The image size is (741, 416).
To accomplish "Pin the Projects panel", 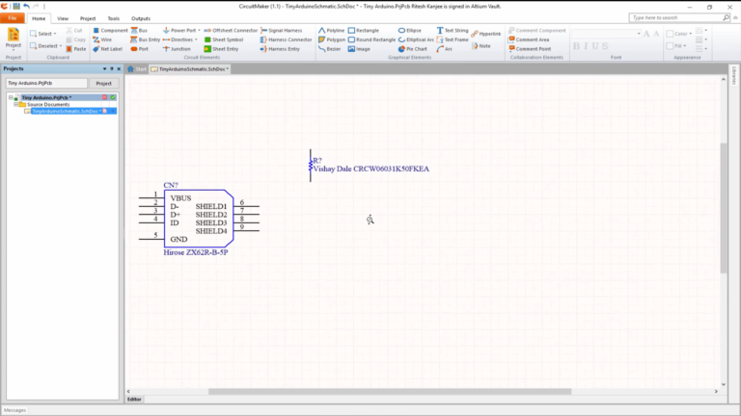I will click(x=112, y=69).
